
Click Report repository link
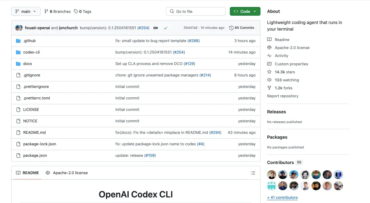(x=283, y=96)
